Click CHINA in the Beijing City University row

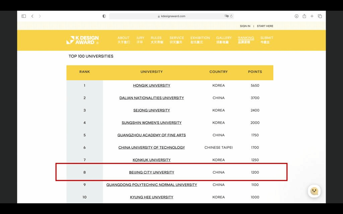click(218, 173)
